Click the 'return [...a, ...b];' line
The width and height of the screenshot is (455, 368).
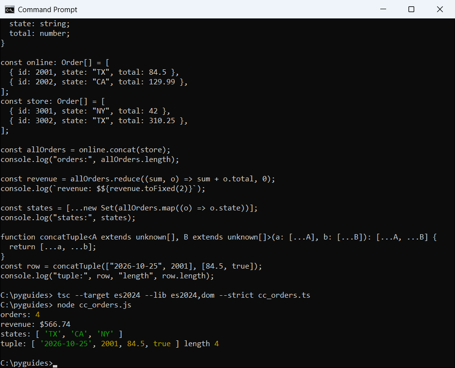click(52, 247)
